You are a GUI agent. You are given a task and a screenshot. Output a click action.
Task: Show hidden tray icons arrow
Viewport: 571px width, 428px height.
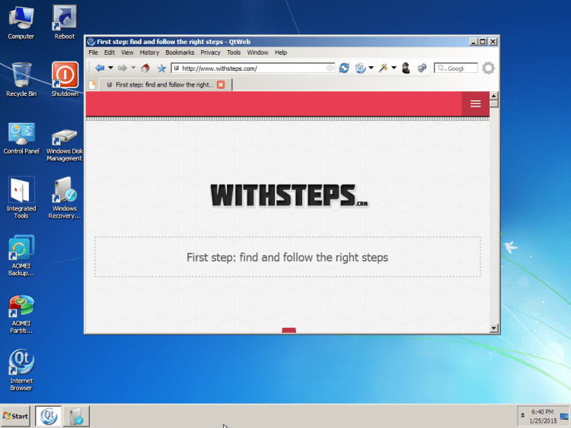click(x=522, y=415)
